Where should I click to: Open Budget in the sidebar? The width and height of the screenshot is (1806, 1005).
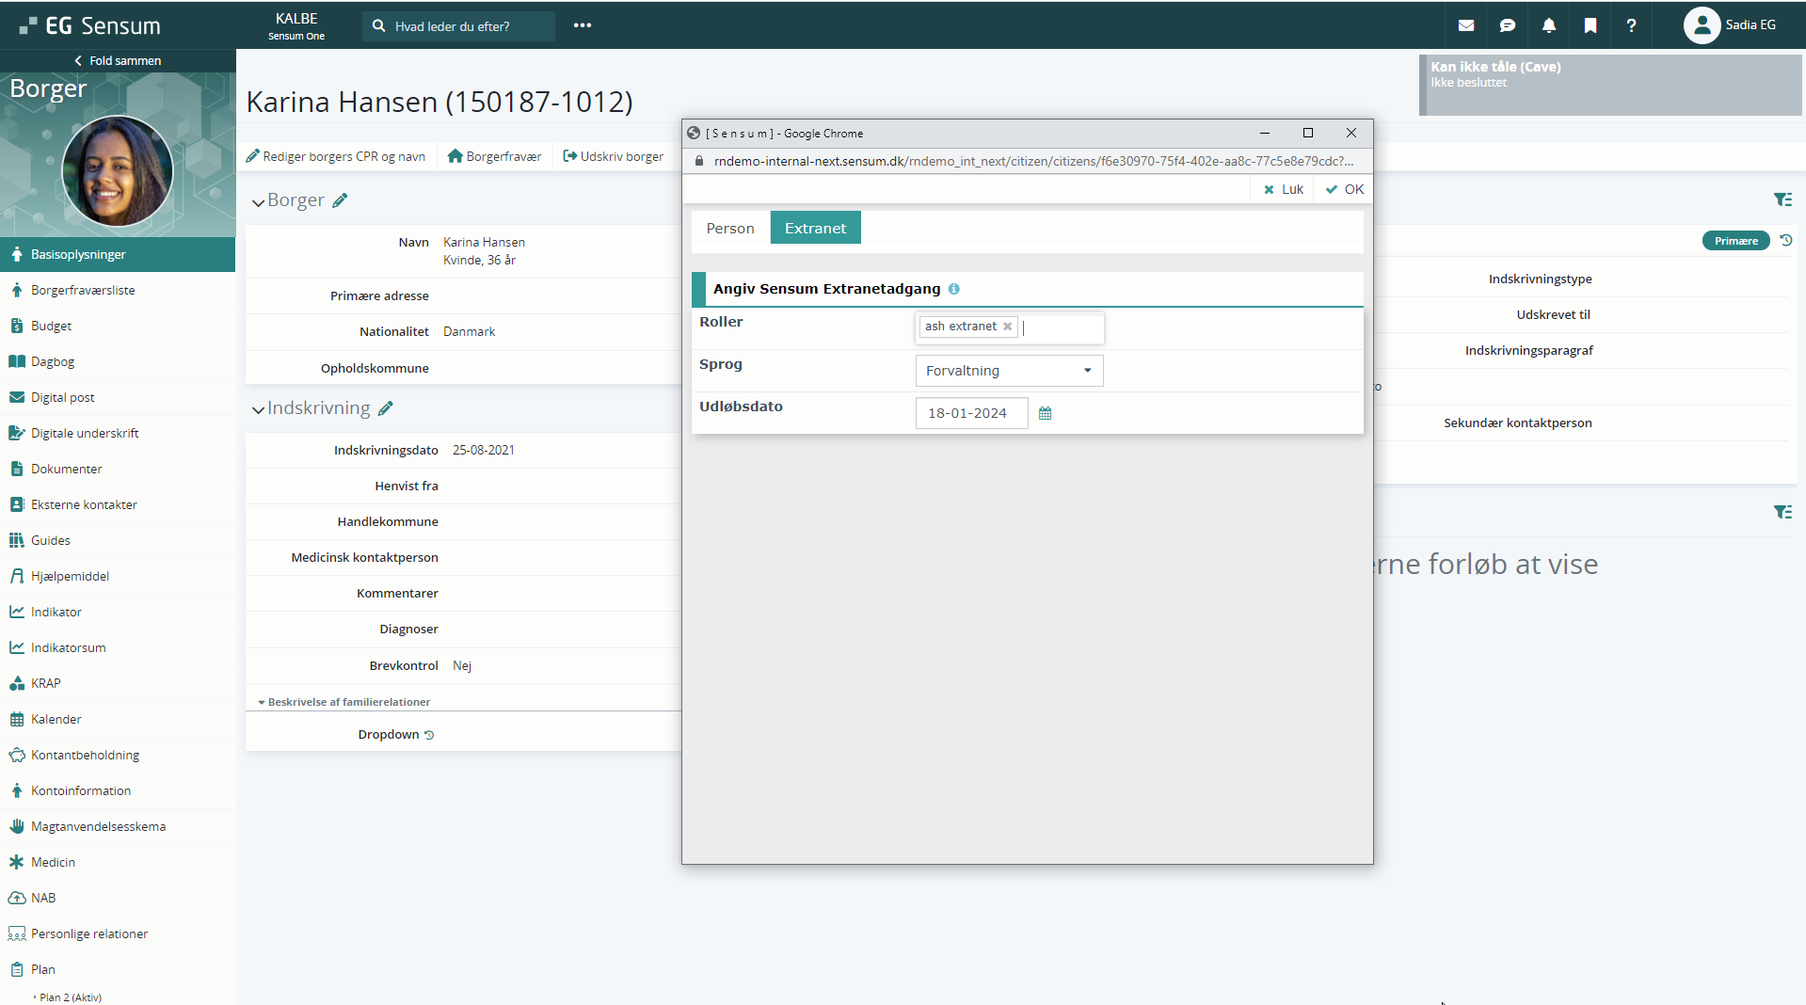pos(118,326)
